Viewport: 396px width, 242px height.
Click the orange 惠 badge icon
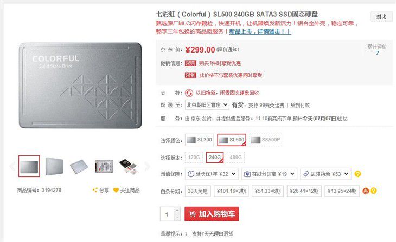(366, 191)
